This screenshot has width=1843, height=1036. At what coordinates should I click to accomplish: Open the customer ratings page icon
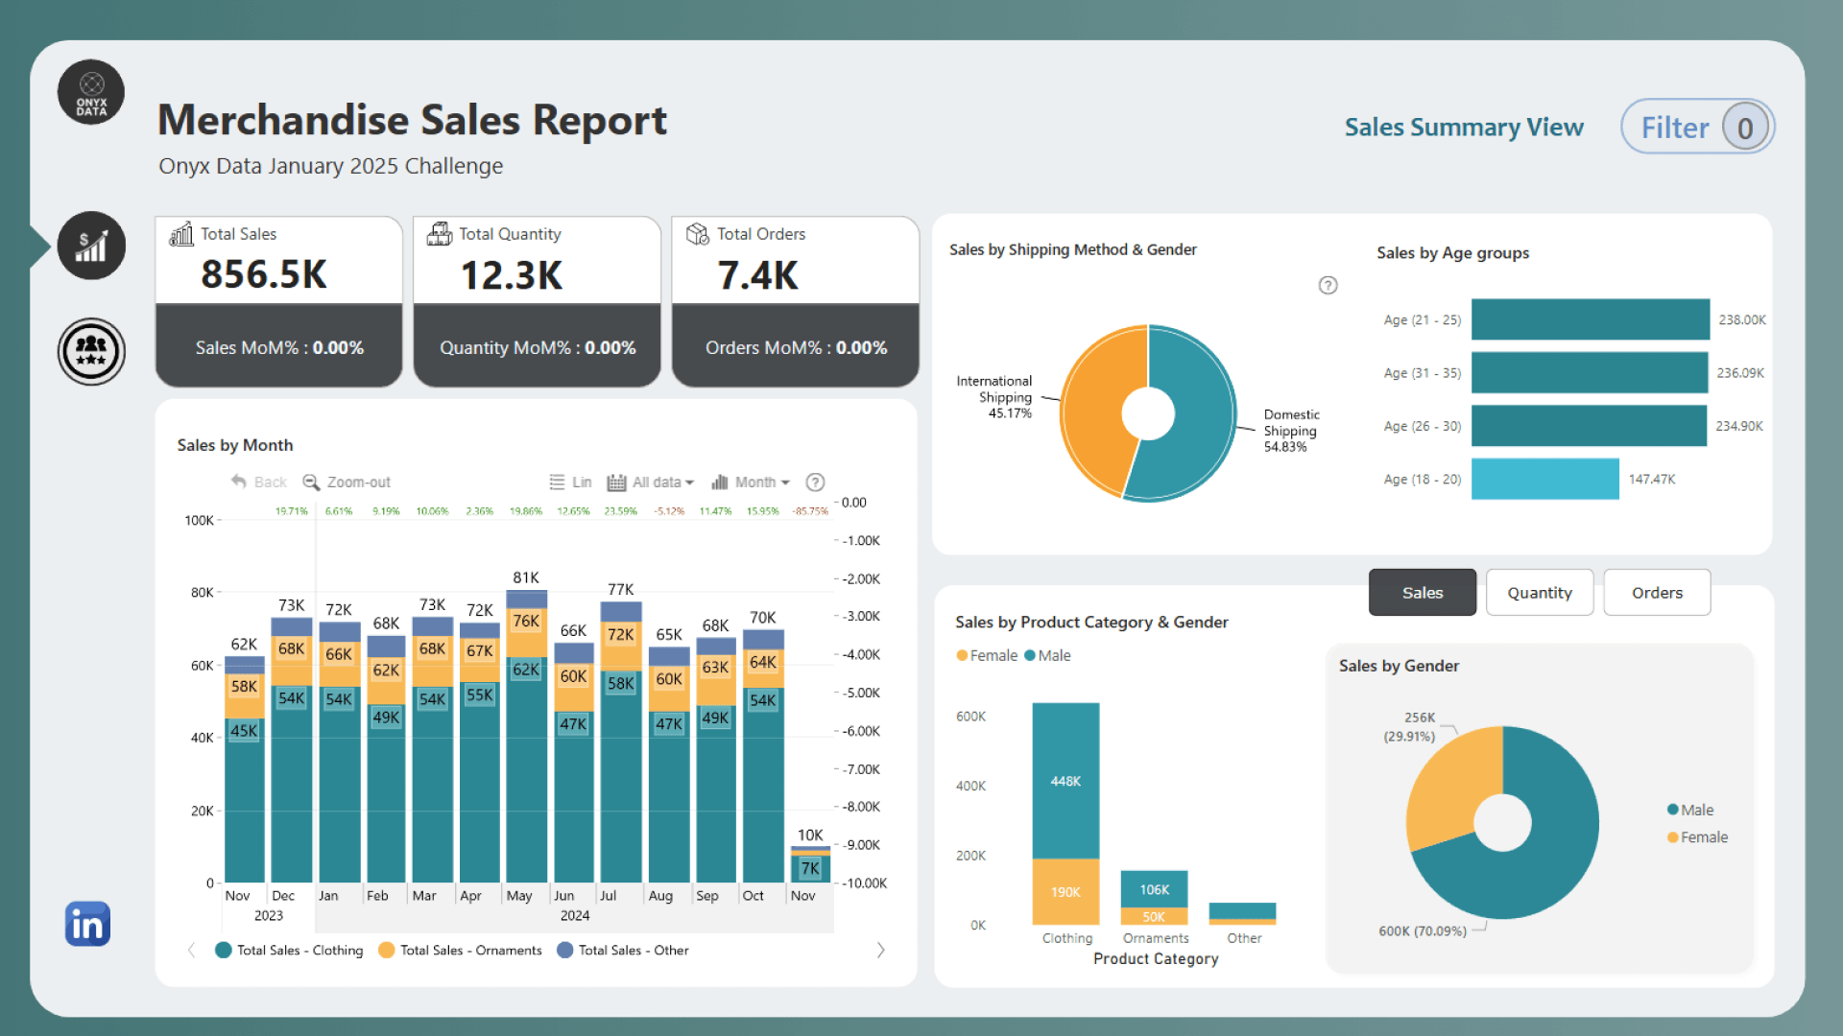pos(91,351)
